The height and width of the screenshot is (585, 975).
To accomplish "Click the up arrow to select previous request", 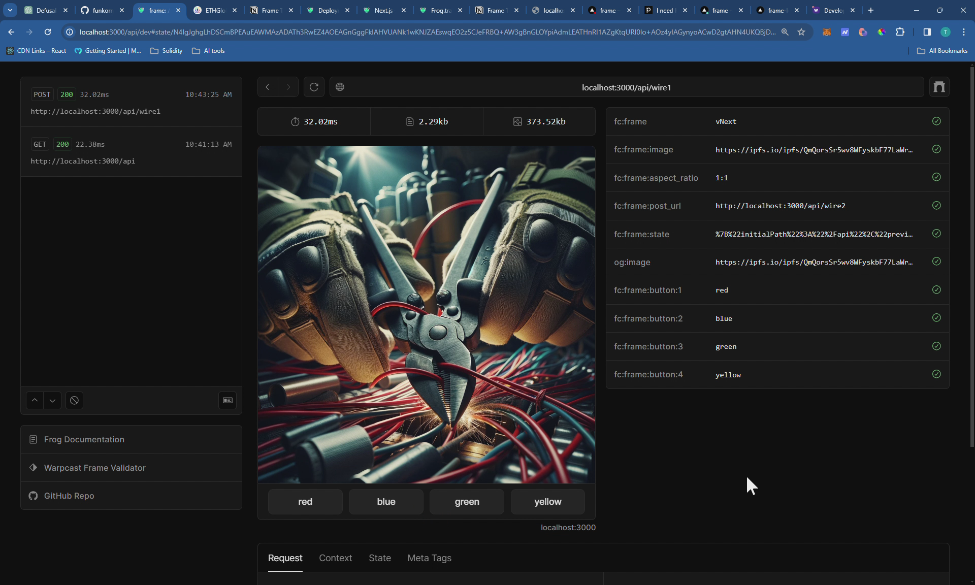I will [x=34, y=400].
